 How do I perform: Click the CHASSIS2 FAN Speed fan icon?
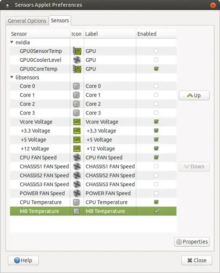[x=77, y=175]
